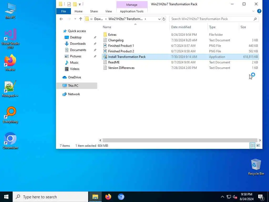Switch to the Share ribbon tab
This screenshot has width=269, height=202.
coord(94,11)
